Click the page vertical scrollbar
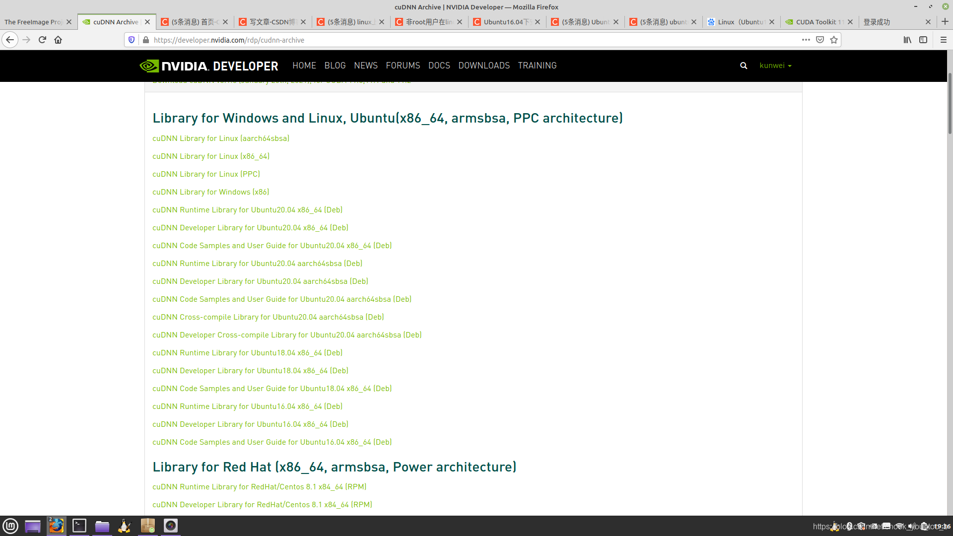The image size is (953, 536). [x=950, y=104]
